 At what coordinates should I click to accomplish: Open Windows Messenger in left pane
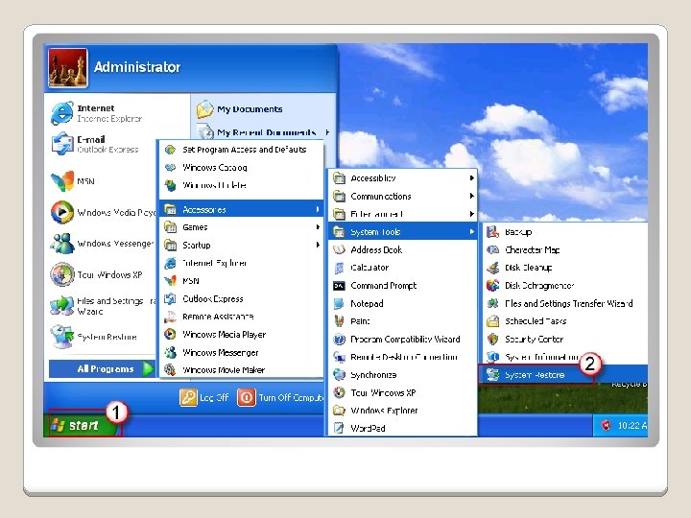coord(102,243)
